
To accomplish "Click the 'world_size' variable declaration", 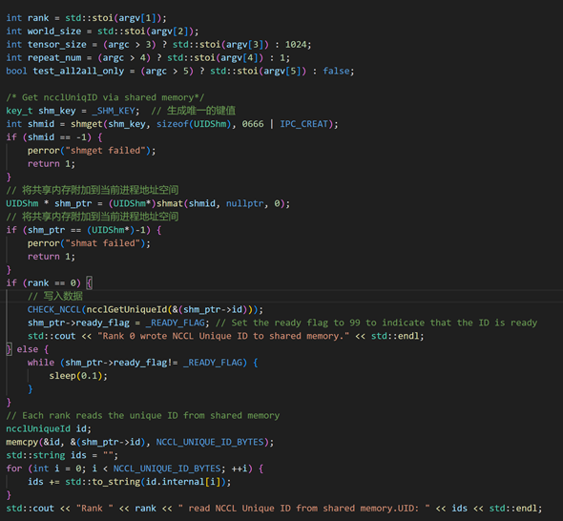I will (54, 31).
